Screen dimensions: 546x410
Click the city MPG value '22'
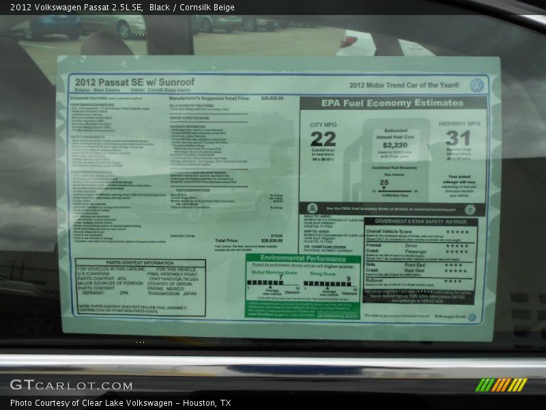coord(323,139)
